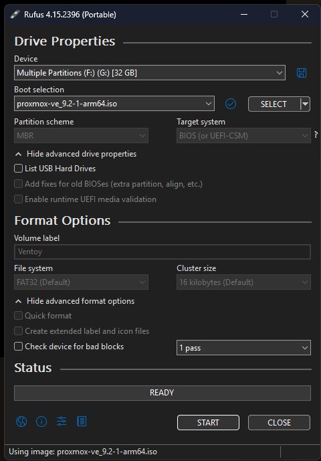Viewport: 321px width, 461px height.
Task: Click the READY status progress bar
Action: (x=163, y=393)
